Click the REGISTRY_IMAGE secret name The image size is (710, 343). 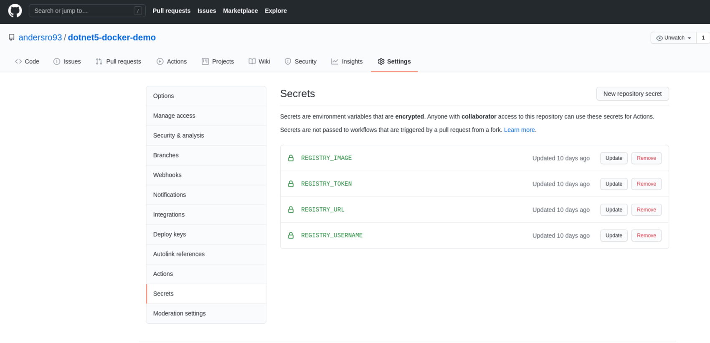pos(327,158)
